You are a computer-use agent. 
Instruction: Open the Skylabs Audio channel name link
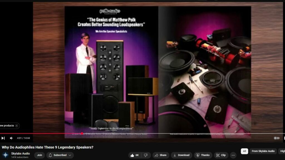pos(20,154)
